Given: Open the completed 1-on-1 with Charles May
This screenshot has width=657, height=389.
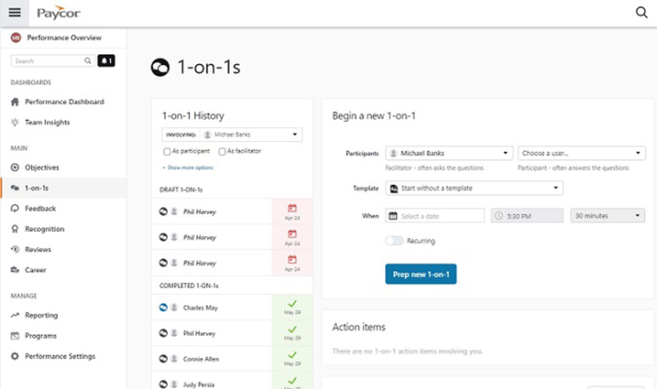Looking at the screenshot, I should [211, 306].
